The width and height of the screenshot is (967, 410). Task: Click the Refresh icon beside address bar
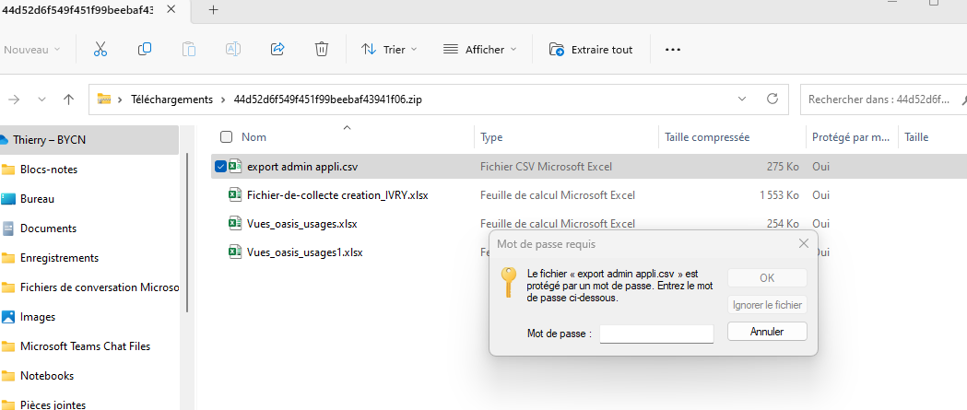tap(772, 99)
